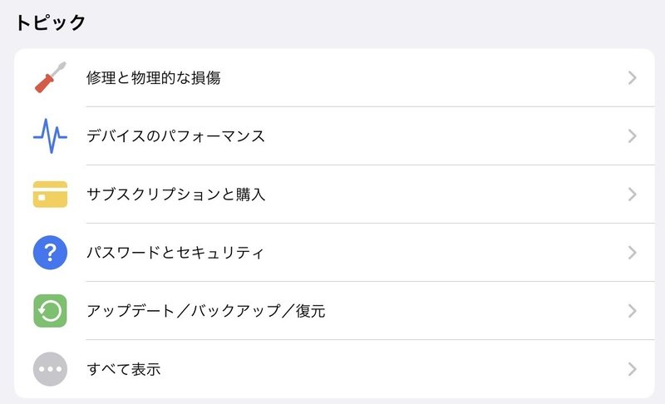Select the 修理と物理的な損傷 topic
This screenshot has height=404, width=665.
click(335, 77)
